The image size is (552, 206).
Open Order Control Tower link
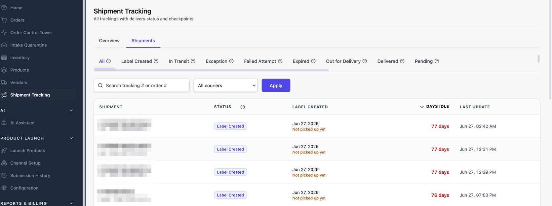pos(31,33)
